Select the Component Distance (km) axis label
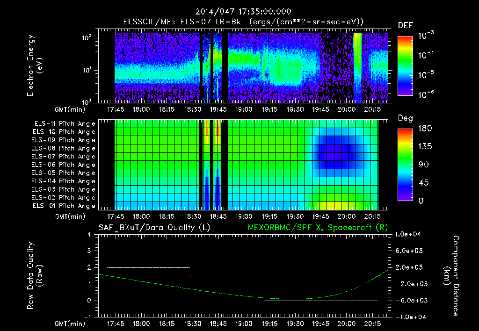The height and width of the screenshot is (331, 479). (x=451, y=276)
